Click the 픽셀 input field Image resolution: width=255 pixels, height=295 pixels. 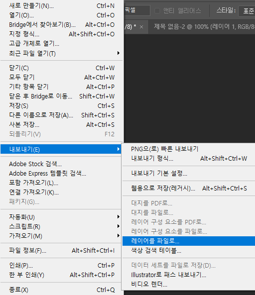(x=137, y=10)
